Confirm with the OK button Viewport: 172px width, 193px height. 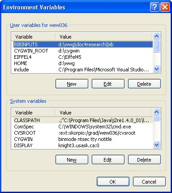coord(113,182)
